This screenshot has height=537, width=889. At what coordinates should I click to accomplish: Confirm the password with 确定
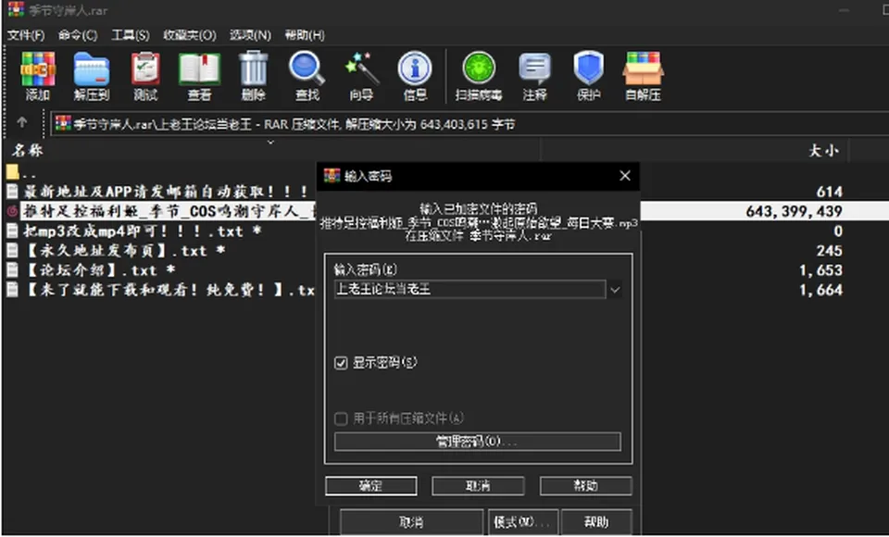click(370, 486)
